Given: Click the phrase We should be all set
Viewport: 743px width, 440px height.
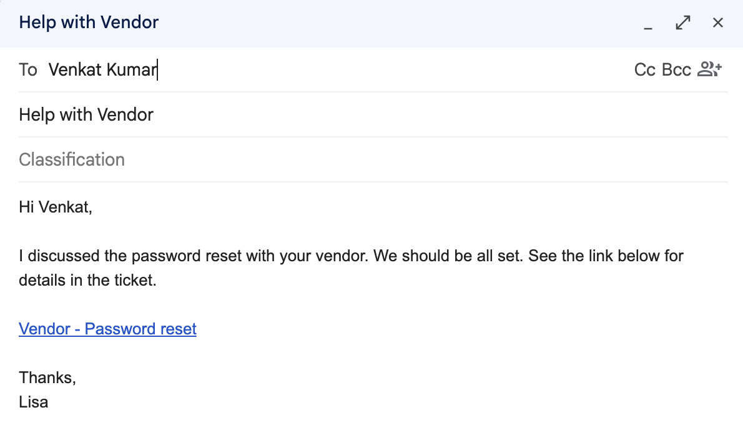Looking at the screenshot, I should tap(448, 256).
